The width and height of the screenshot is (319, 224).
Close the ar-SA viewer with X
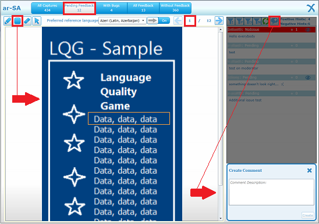311,8
